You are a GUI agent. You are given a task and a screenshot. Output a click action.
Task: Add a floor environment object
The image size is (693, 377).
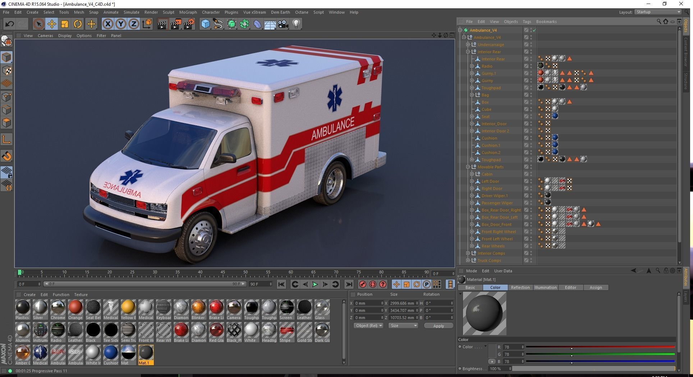pos(270,24)
